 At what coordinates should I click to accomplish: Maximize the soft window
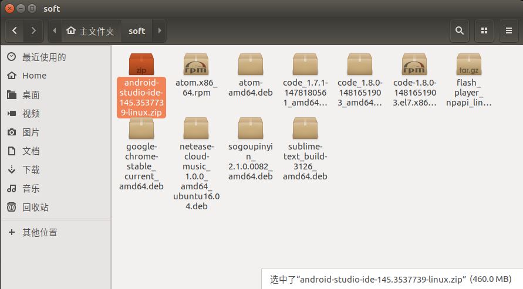point(32,8)
